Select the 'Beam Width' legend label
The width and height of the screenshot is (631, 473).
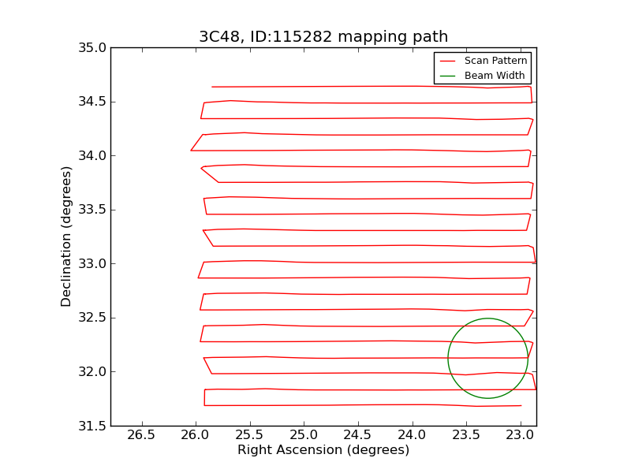[x=495, y=76]
